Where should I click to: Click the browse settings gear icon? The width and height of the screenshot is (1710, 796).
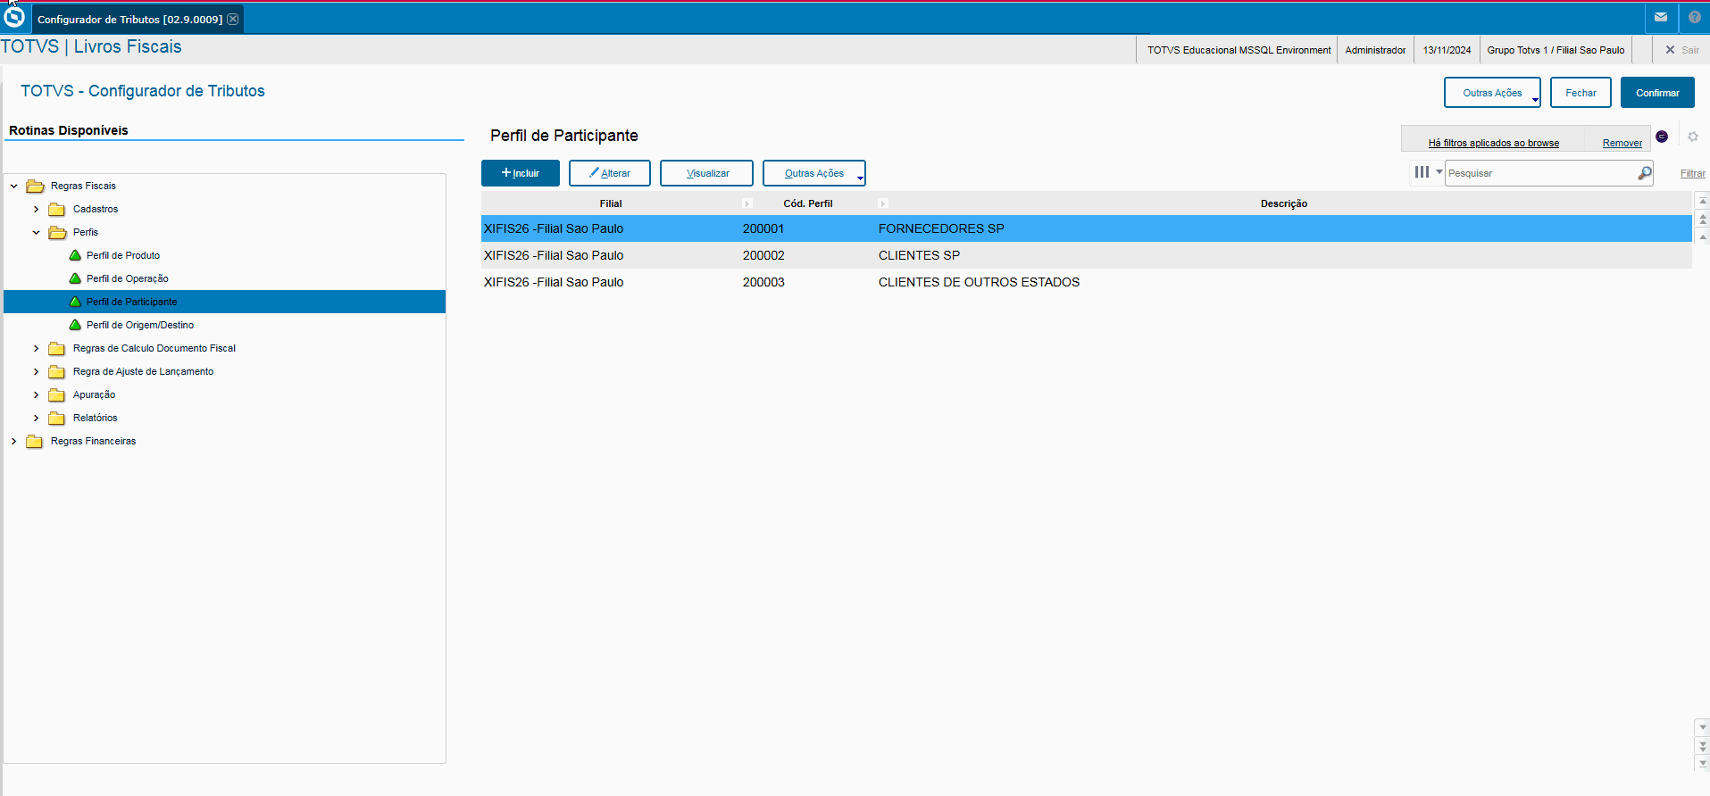[x=1693, y=137]
